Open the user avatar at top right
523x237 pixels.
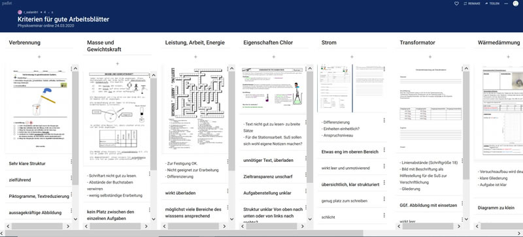[516, 3]
